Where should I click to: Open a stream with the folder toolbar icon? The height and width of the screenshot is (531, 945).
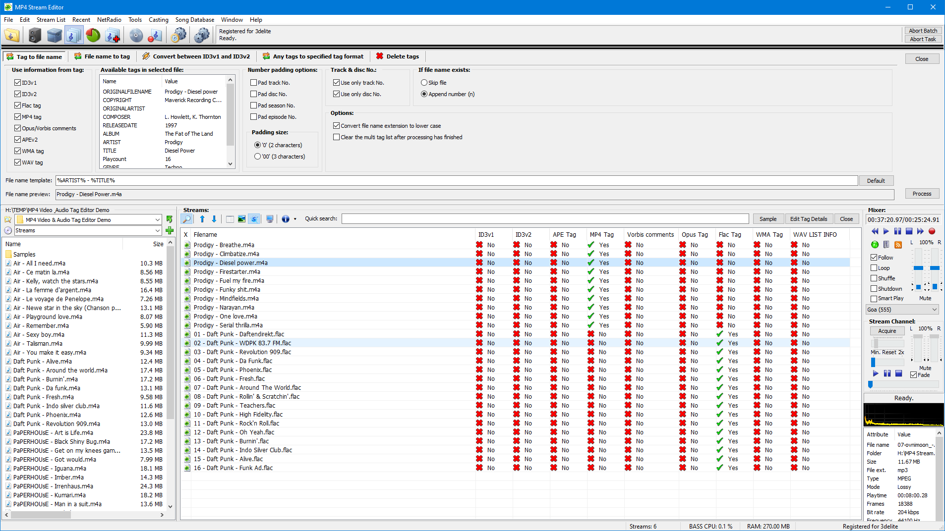[11, 35]
